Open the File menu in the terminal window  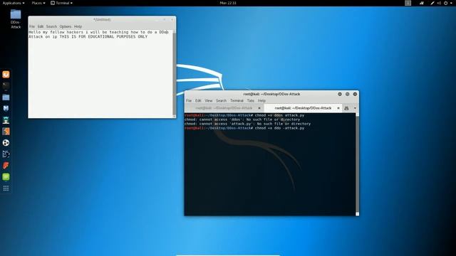pyautogui.click(x=189, y=101)
